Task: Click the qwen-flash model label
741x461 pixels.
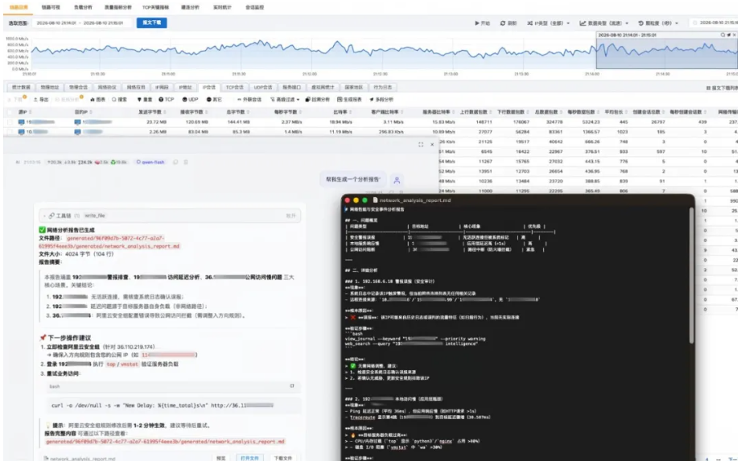Action: click(150, 162)
